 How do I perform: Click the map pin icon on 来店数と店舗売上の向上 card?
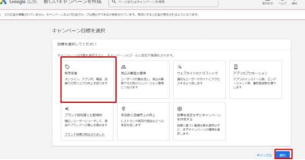(123, 109)
